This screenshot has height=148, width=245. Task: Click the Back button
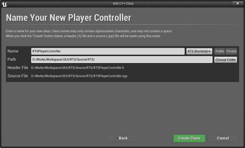point(122,138)
